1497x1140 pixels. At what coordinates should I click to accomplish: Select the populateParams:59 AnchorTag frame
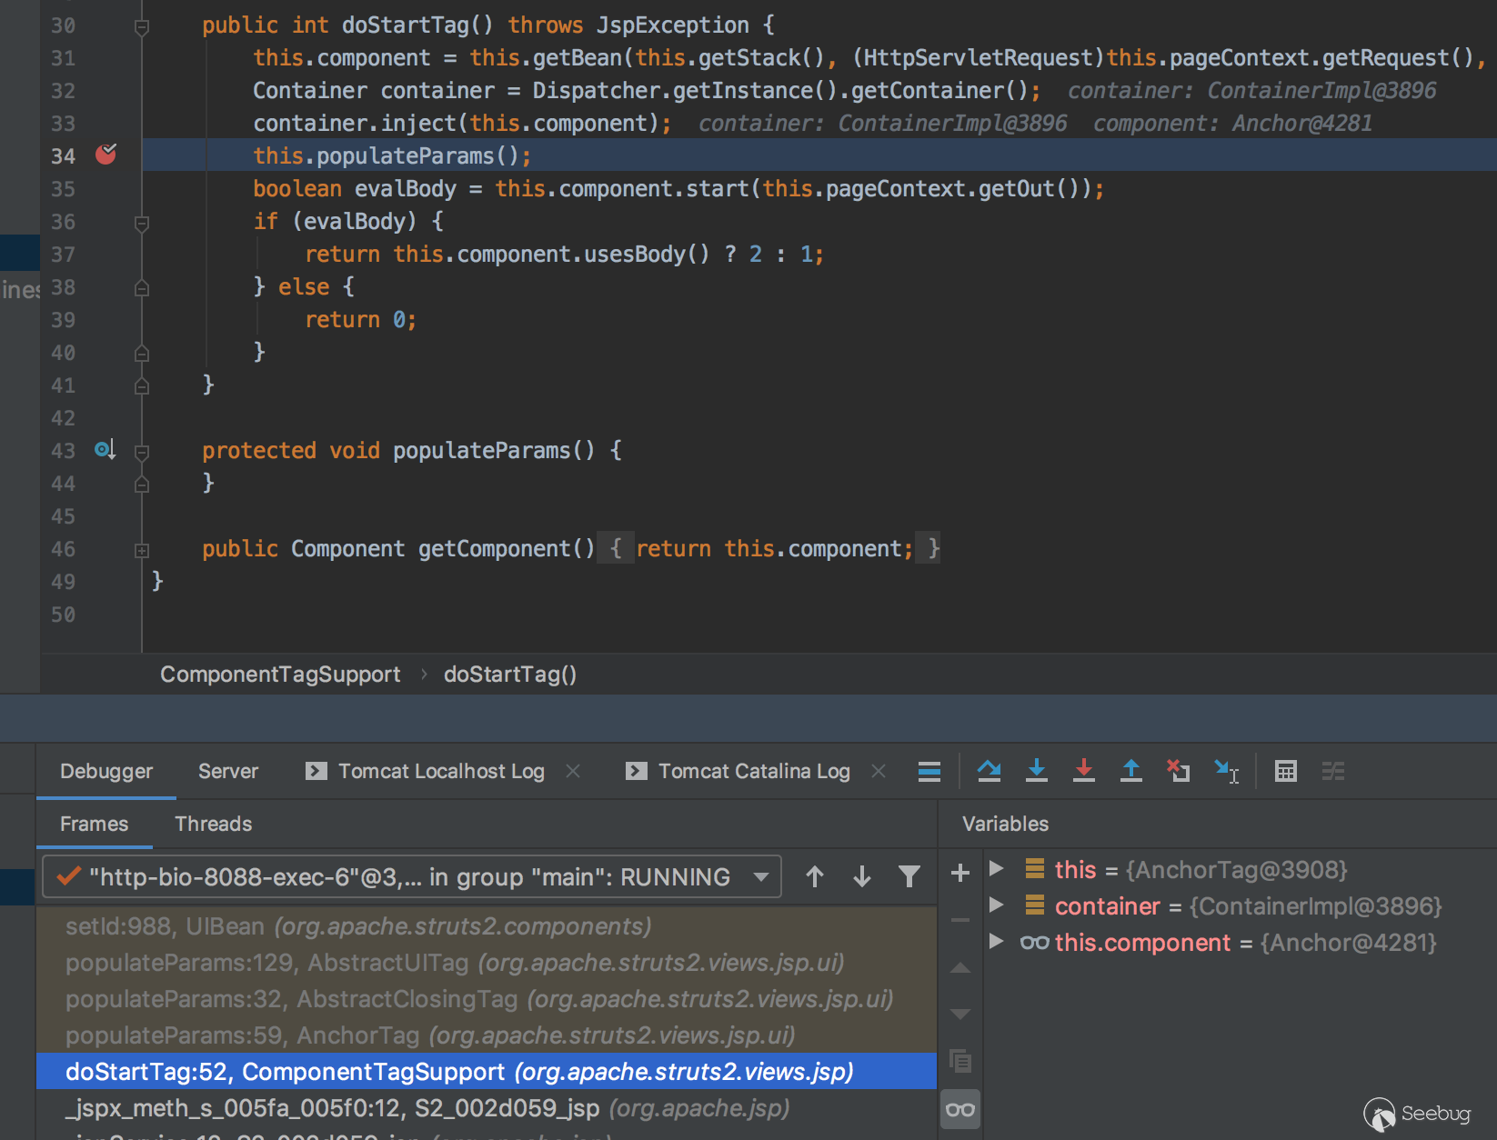tap(429, 1035)
